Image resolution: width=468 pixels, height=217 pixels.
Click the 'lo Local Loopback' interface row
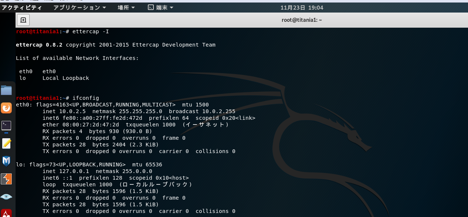click(54, 78)
